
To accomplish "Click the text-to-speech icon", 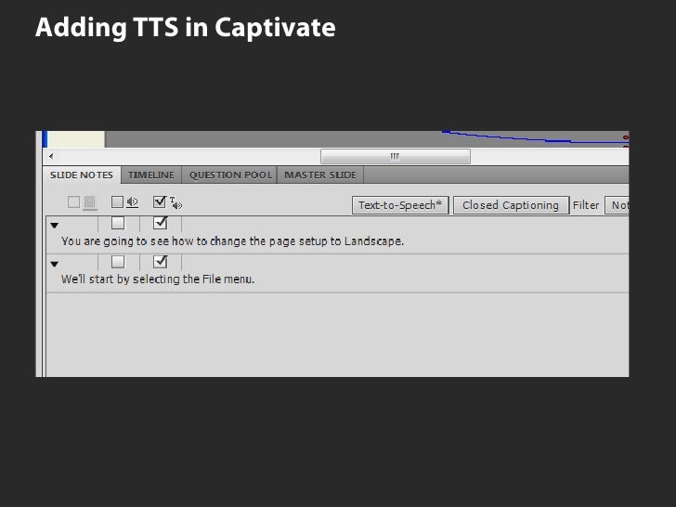I will click(175, 202).
